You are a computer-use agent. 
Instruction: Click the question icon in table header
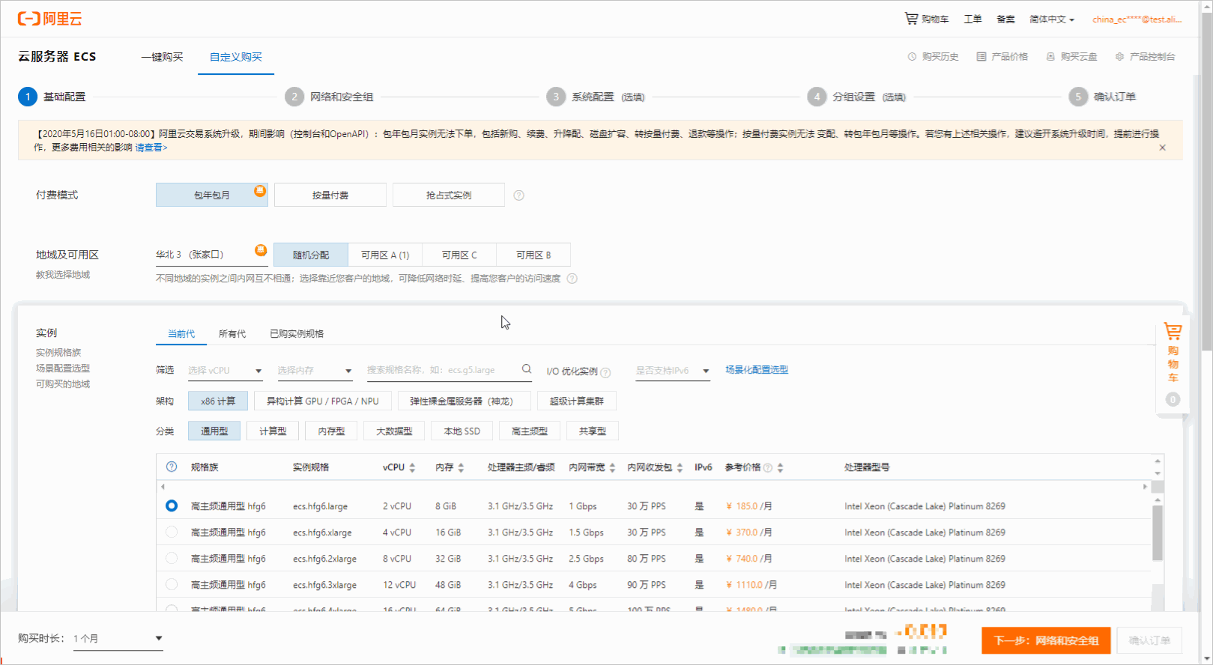[172, 467]
